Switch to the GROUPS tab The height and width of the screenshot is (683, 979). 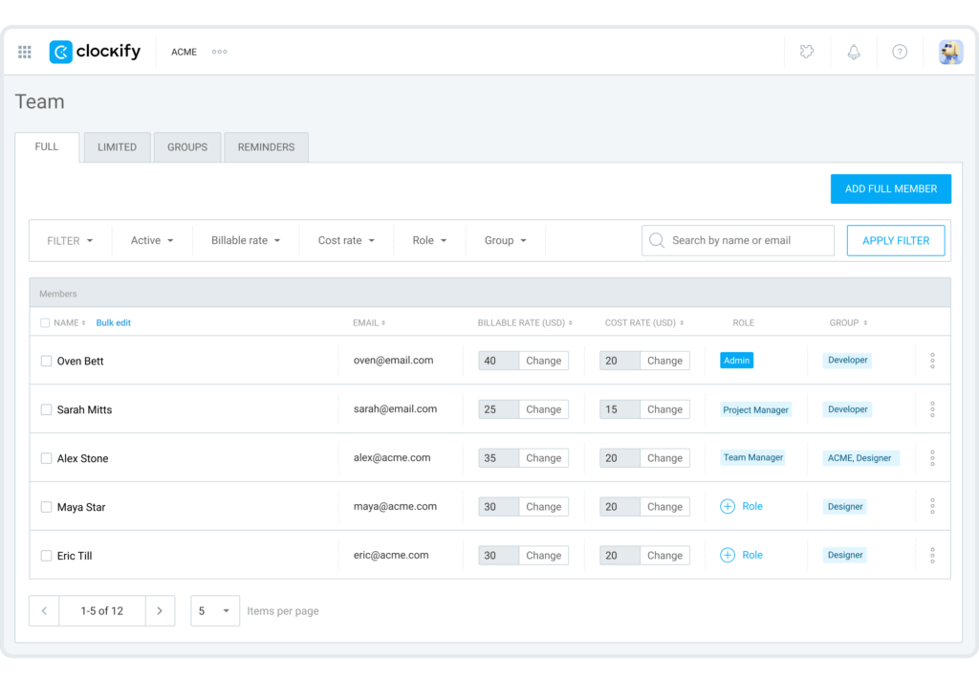point(187,147)
